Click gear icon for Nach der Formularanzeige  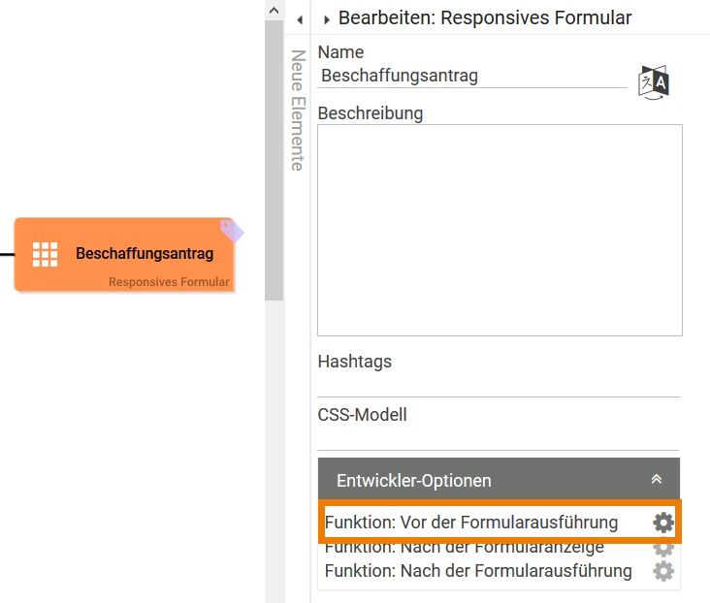coord(662,548)
